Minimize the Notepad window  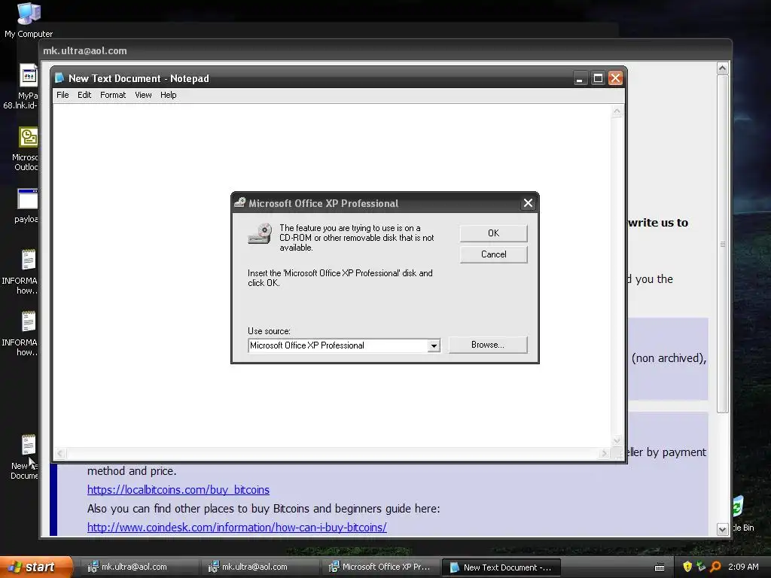tap(581, 78)
